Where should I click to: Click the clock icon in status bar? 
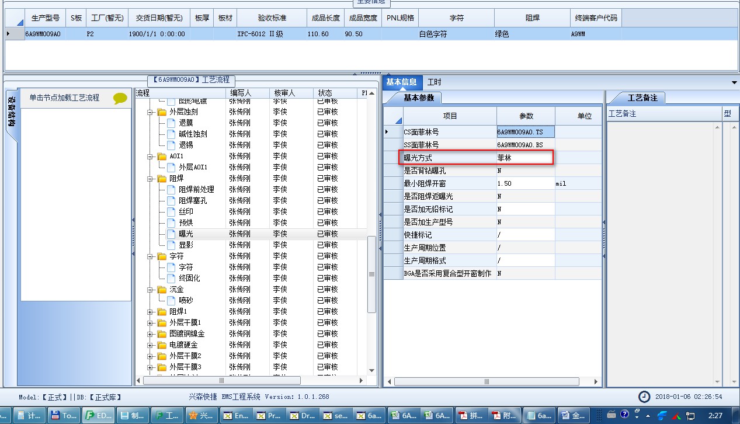click(x=644, y=397)
